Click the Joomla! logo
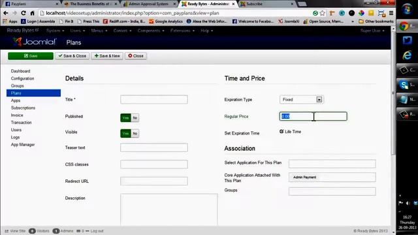The image size is (418, 235). [x=35, y=42]
